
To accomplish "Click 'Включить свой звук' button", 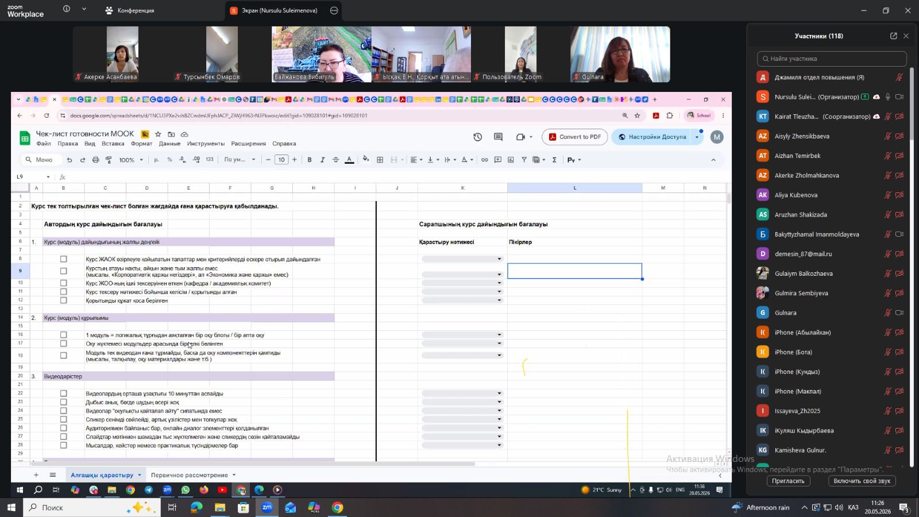I will tap(862, 481).
